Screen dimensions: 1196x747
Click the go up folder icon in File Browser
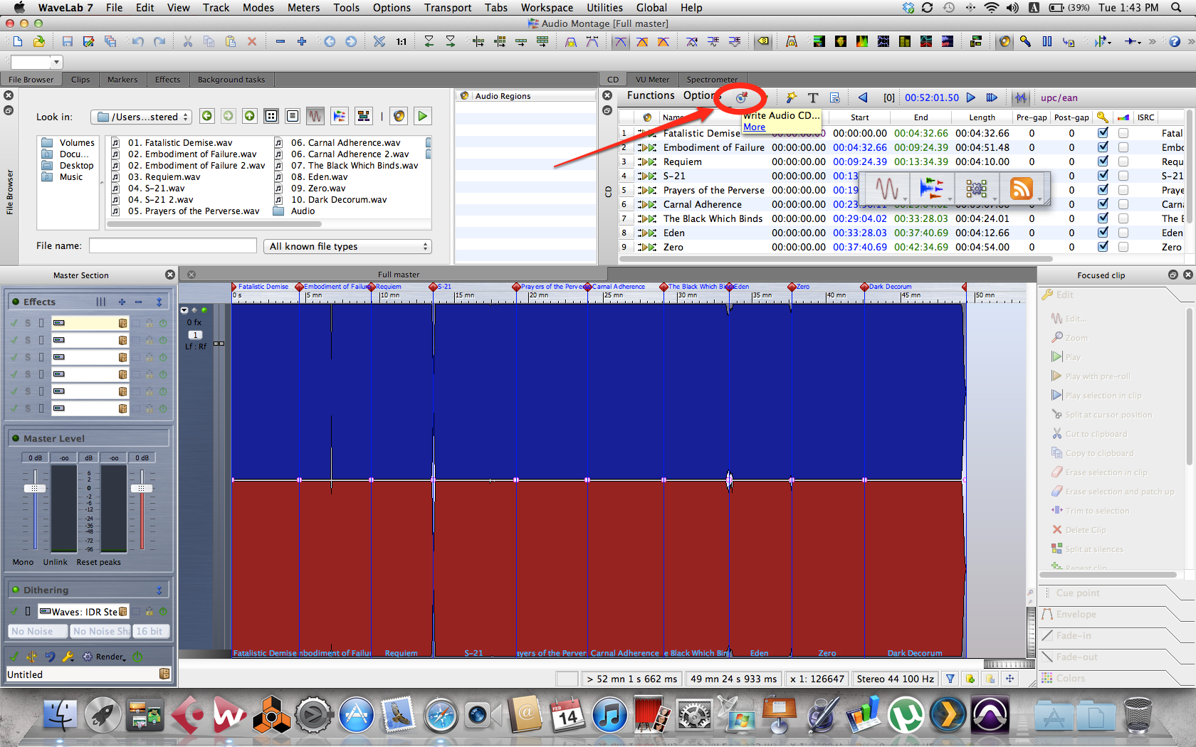250,116
